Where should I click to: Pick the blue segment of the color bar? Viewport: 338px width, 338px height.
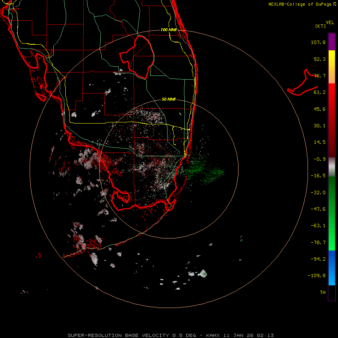tap(332, 267)
